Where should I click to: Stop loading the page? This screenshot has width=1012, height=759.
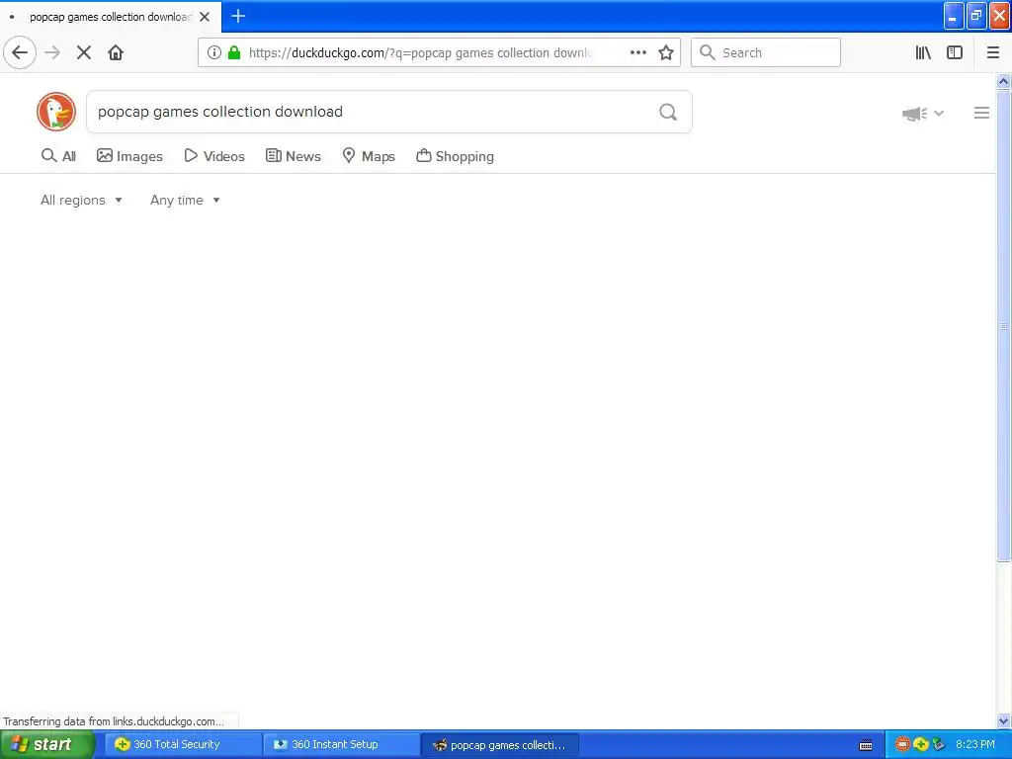(x=84, y=52)
